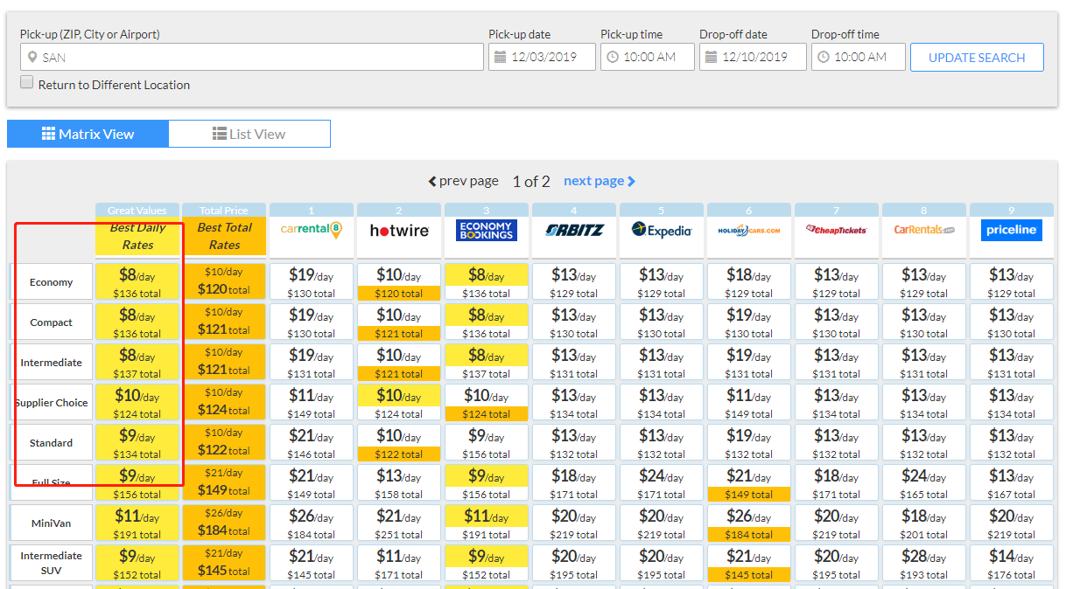The width and height of the screenshot is (1066, 589).
Task: Click Priceline Intermediate SUV $14/day cell
Action: [x=1012, y=564]
